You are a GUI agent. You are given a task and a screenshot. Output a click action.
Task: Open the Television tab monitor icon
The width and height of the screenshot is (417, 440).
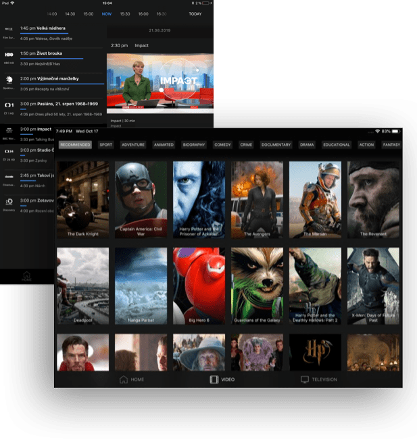click(305, 379)
